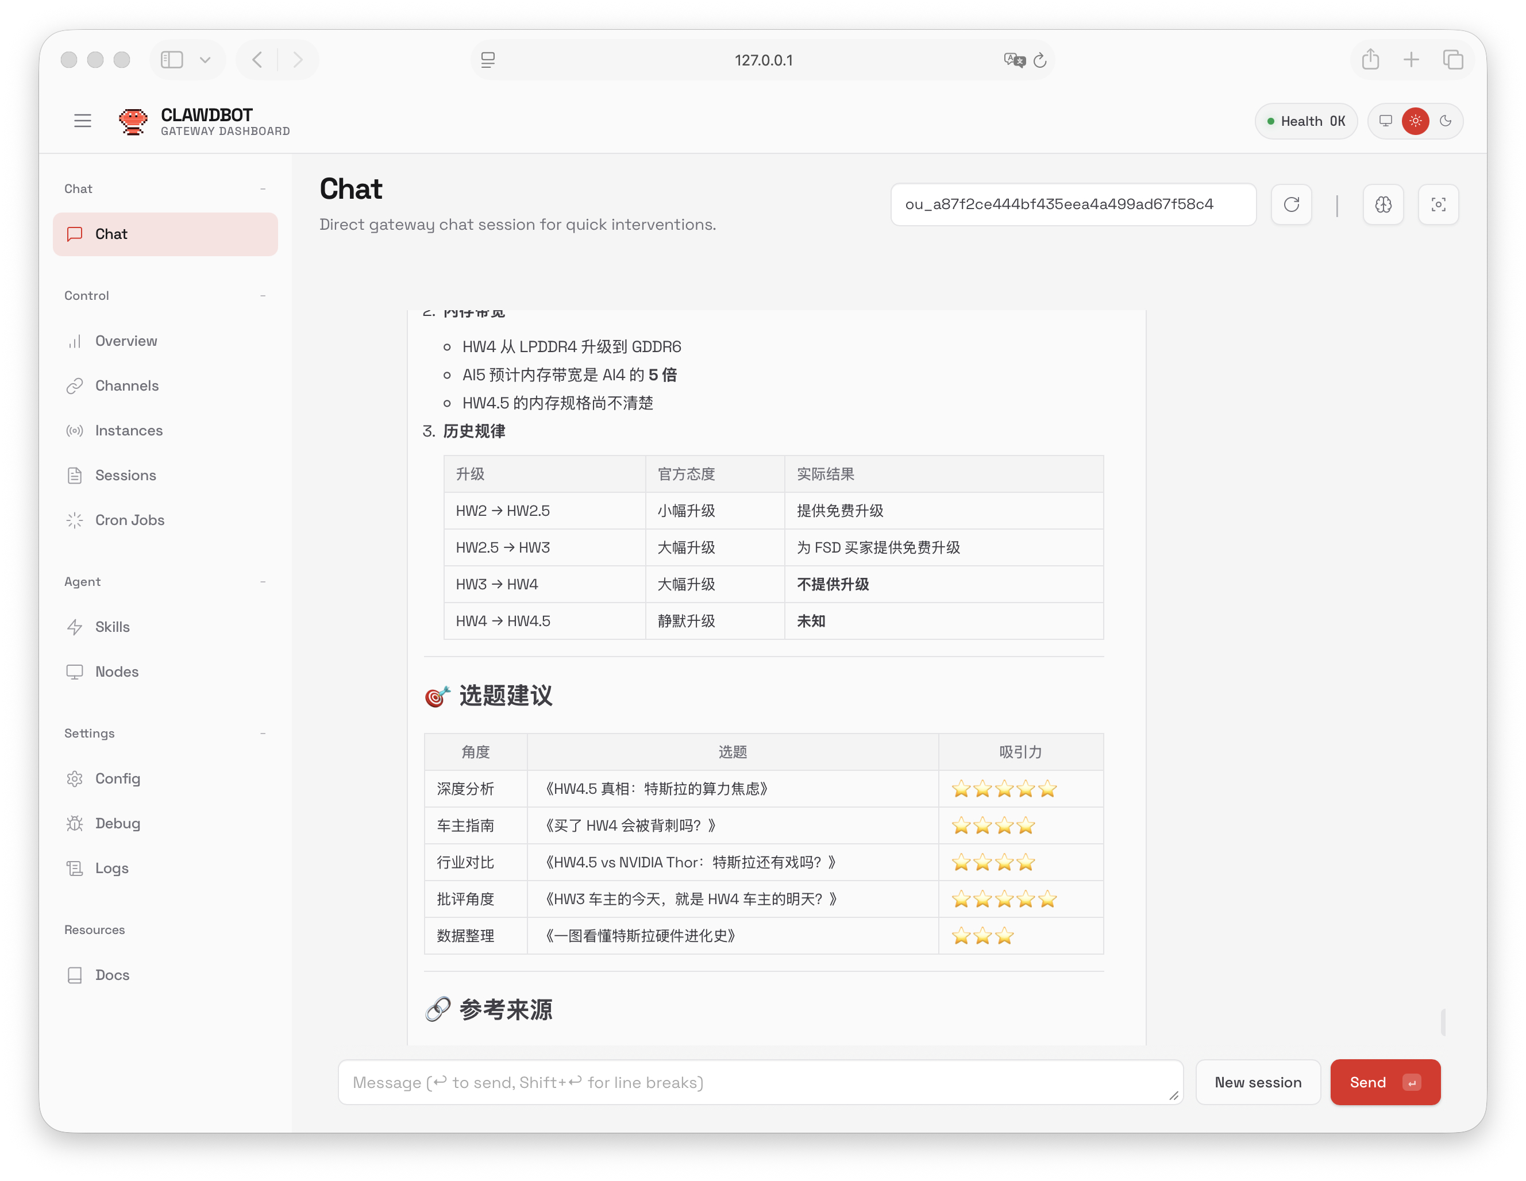
Task: Enable dark theme moon toggle
Action: click(1445, 121)
